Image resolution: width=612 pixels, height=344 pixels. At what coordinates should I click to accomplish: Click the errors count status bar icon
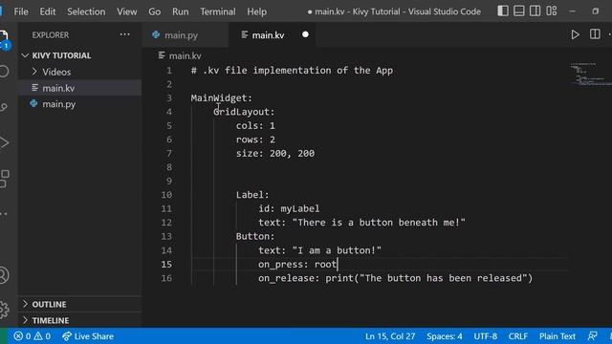coord(22,336)
